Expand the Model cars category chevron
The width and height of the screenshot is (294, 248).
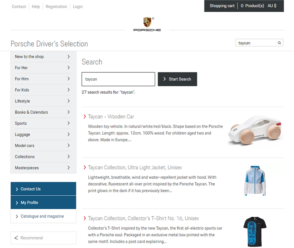[69, 146]
